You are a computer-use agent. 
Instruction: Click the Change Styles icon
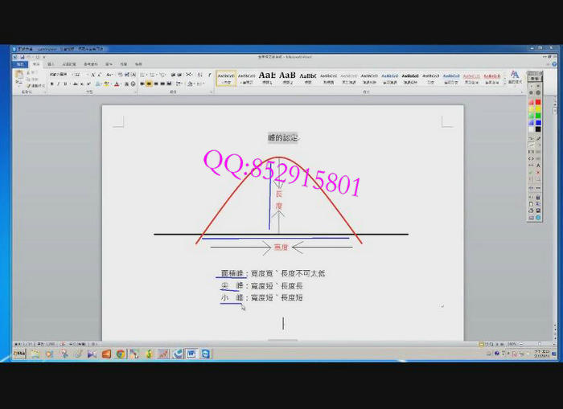click(x=514, y=76)
